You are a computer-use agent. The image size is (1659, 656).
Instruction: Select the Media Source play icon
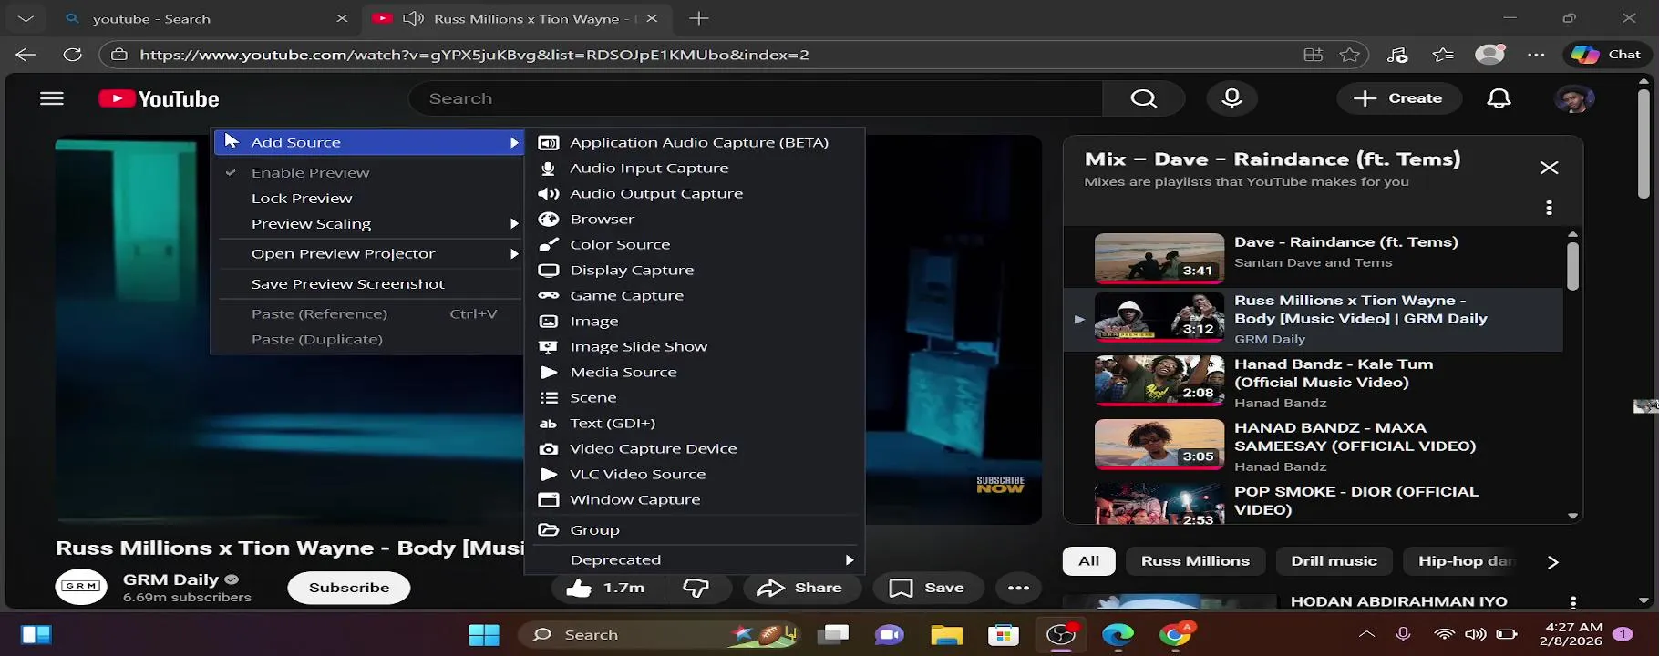point(548,373)
